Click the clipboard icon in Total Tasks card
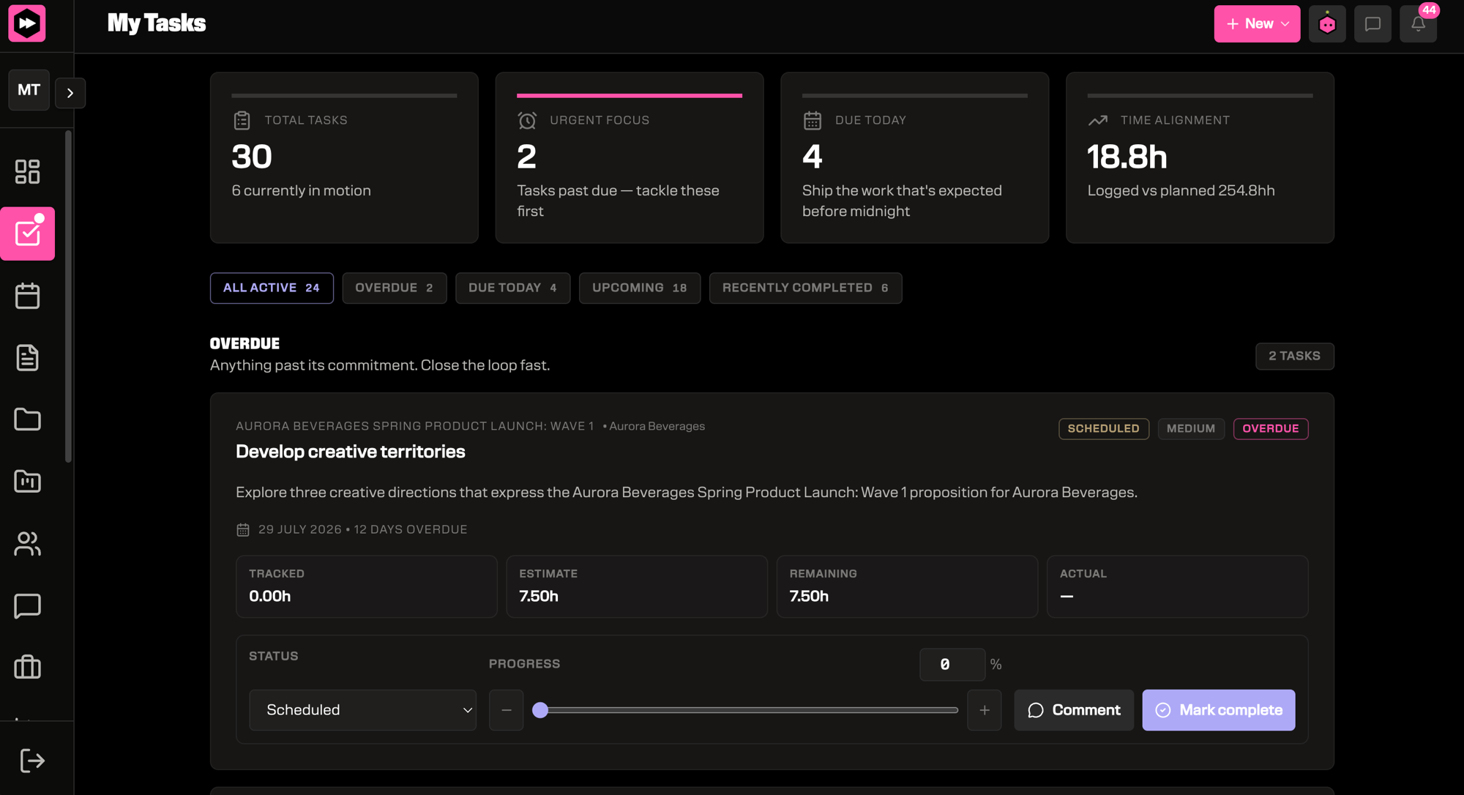The image size is (1464, 795). pyautogui.click(x=242, y=120)
